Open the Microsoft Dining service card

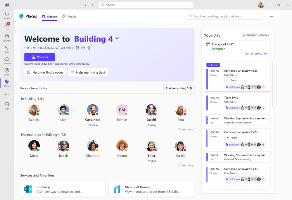coord(151,189)
